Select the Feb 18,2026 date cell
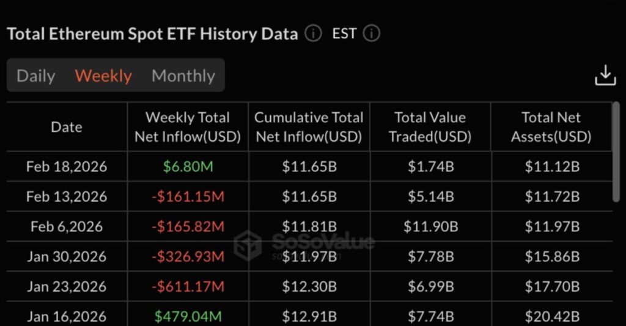626x326 pixels. click(x=67, y=167)
